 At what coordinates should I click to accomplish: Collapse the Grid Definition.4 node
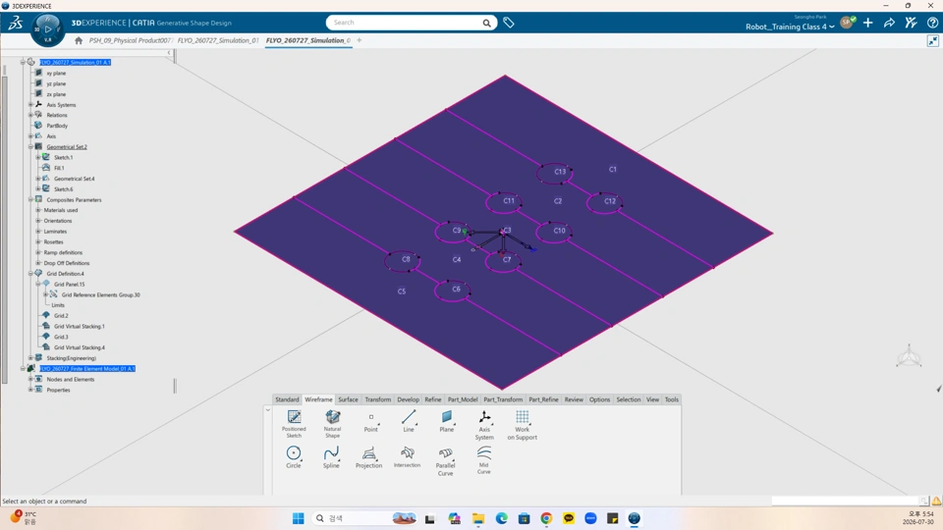30,274
